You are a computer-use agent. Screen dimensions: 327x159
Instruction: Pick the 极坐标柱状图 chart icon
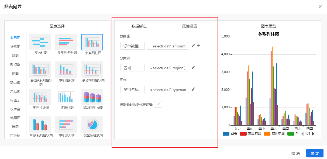click(92, 125)
